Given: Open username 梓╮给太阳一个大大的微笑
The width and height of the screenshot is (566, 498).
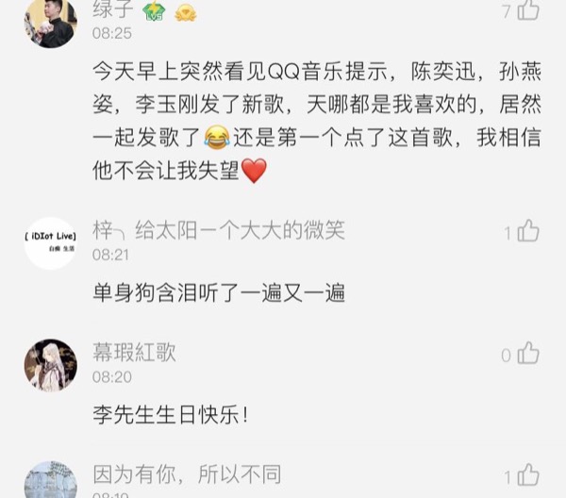Looking at the screenshot, I should click(219, 230).
